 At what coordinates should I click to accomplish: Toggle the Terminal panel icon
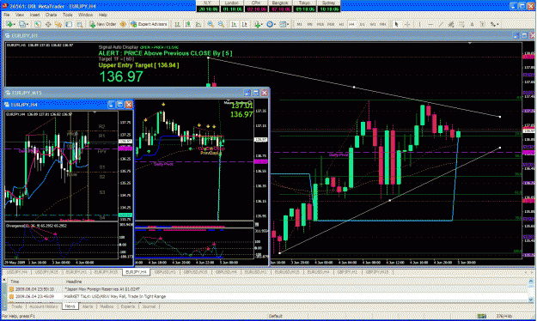(x=69, y=24)
